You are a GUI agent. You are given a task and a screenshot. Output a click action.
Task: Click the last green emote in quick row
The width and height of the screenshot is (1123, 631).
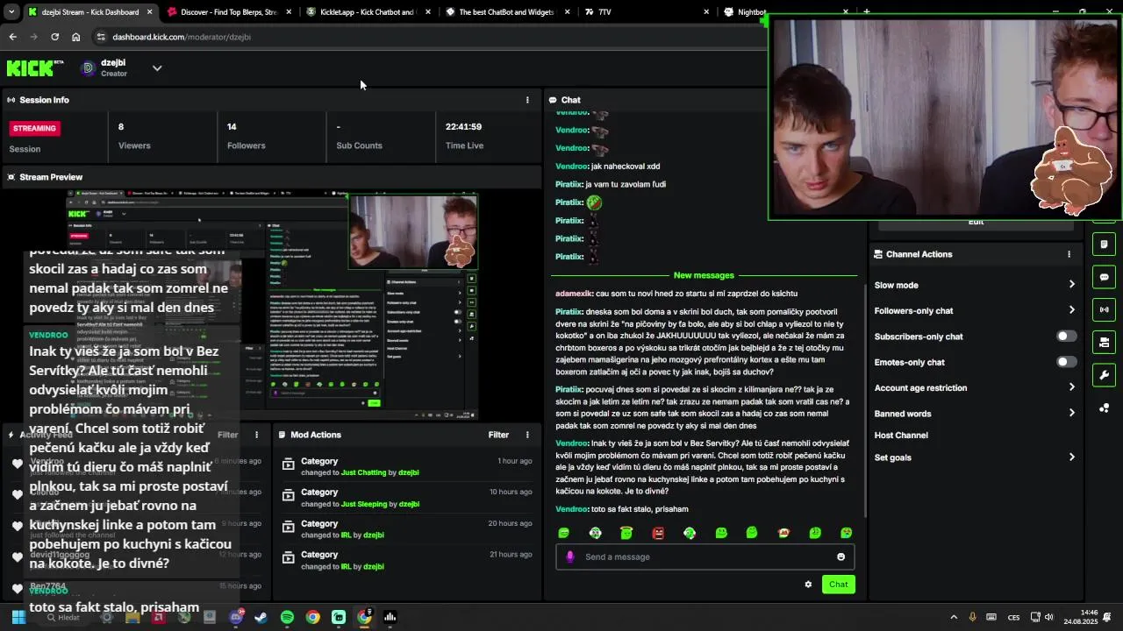(846, 533)
